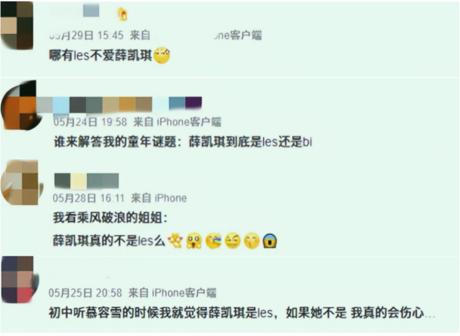Open the fourth commenter's avatar with red corner

click(19, 279)
